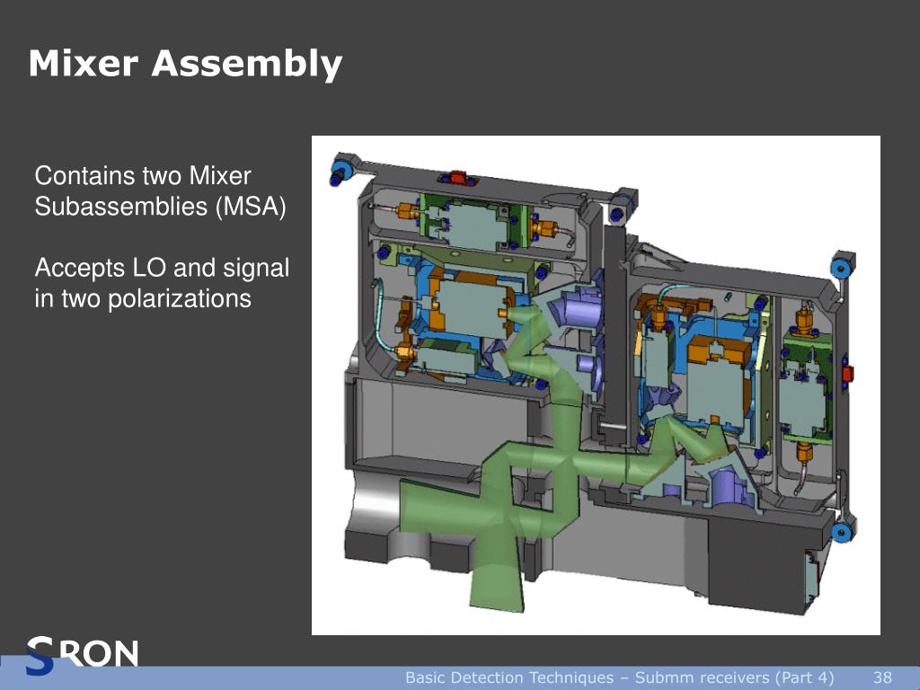Click the "Mixer Assembly" slide title
Screen dimensions: 920x690
coord(185,64)
